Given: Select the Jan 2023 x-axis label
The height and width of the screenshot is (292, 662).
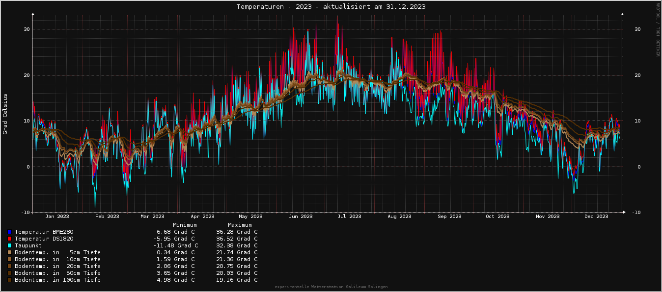Looking at the screenshot, I should click(x=57, y=217).
